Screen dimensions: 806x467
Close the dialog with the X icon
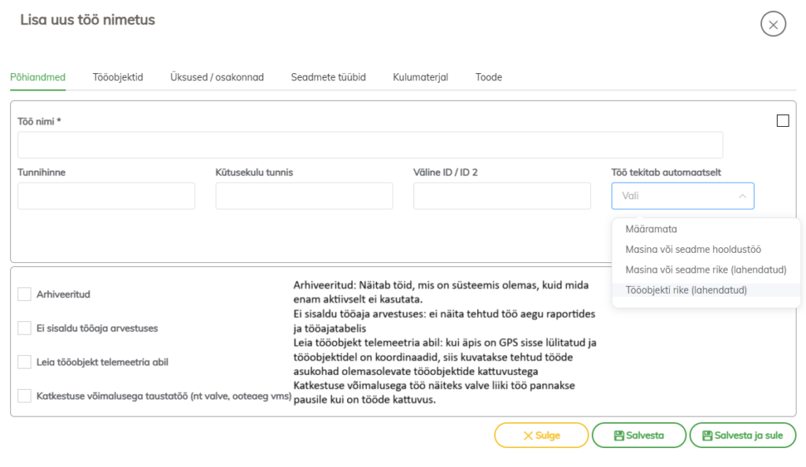(773, 24)
